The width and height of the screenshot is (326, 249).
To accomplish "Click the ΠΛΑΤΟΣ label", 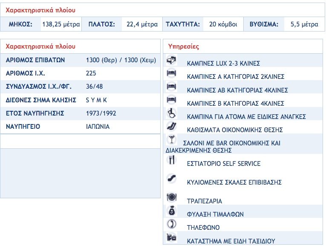I will [102, 24].
